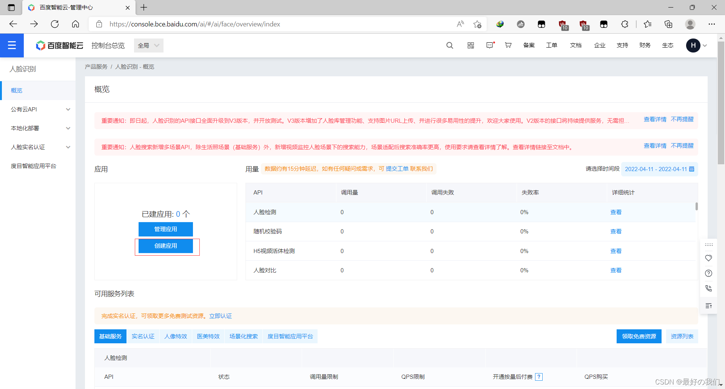
Task: Click the 领取免费资源 button
Action: pyautogui.click(x=639, y=336)
